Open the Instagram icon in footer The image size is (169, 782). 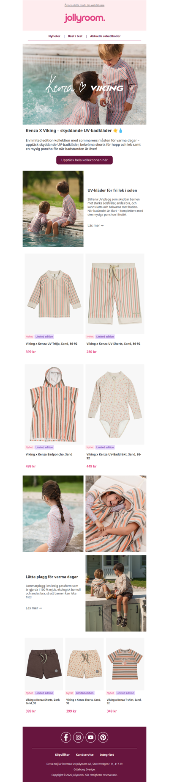tap(78, 737)
